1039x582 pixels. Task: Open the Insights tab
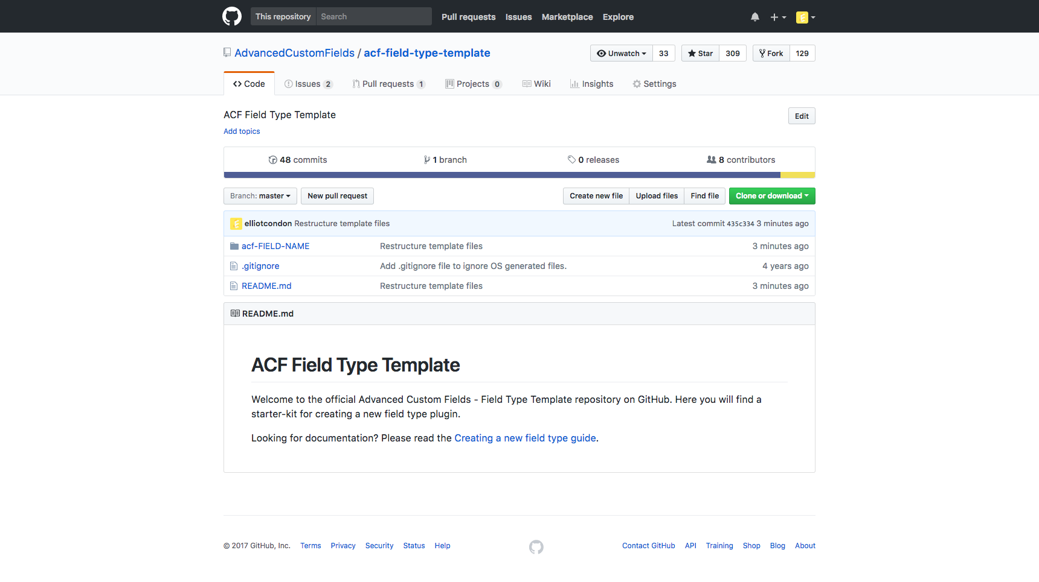coord(591,84)
